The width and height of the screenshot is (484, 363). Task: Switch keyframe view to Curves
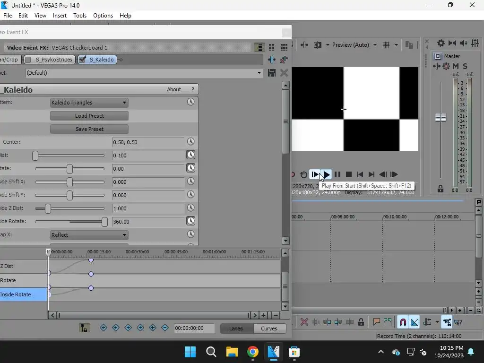pyautogui.click(x=269, y=328)
